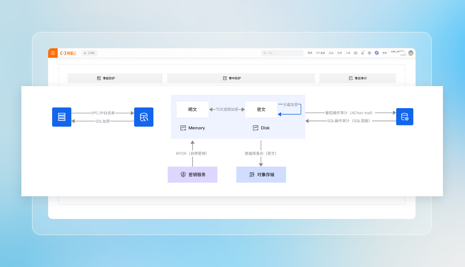465x267 pixels.
Task: Click the icon beside 事后审计
Action: (x=351, y=78)
